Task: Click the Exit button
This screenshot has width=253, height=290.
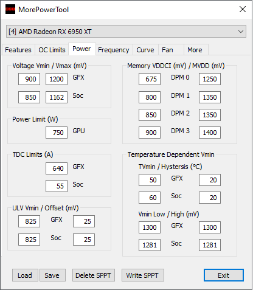Action: [x=224, y=275]
